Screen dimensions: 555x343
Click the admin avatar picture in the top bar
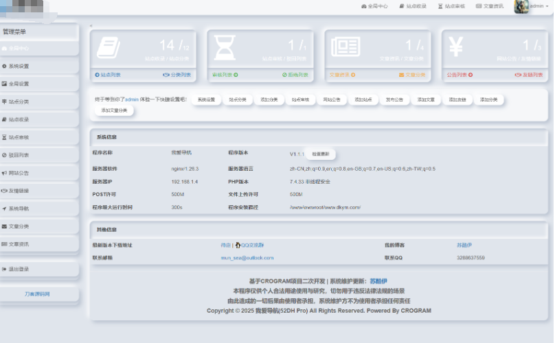tap(521, 6)
